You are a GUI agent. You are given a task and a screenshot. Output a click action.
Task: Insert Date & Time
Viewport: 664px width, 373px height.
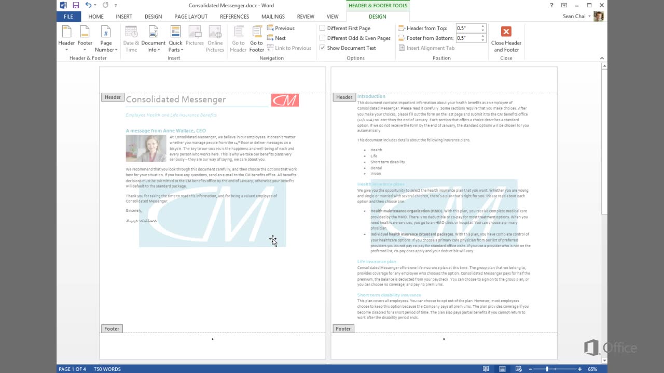pyautogui.click(x=131, y=38)
